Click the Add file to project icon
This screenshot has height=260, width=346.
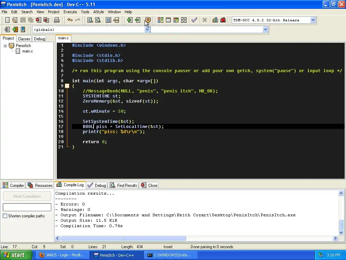tap(129, 20)
